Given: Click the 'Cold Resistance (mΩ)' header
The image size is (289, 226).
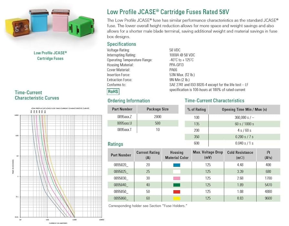Looking at the screenshot, I should click(x=240, y=155).
